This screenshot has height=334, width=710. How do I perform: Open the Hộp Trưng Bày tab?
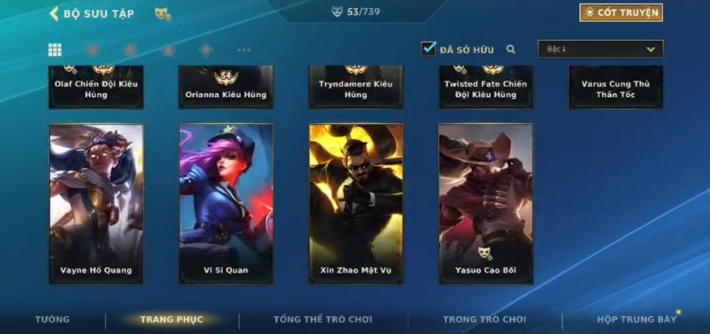click(x=637, y=320)
